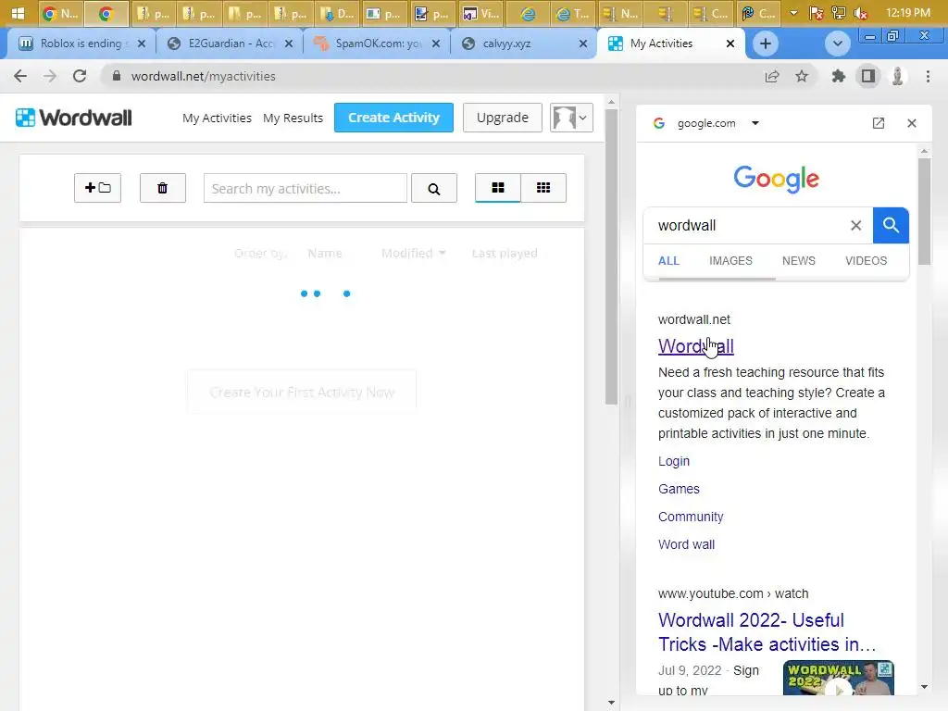Screen dimensions: 948x711
Task: Open the profile avatar dropdown
Action: pos(571,118)
